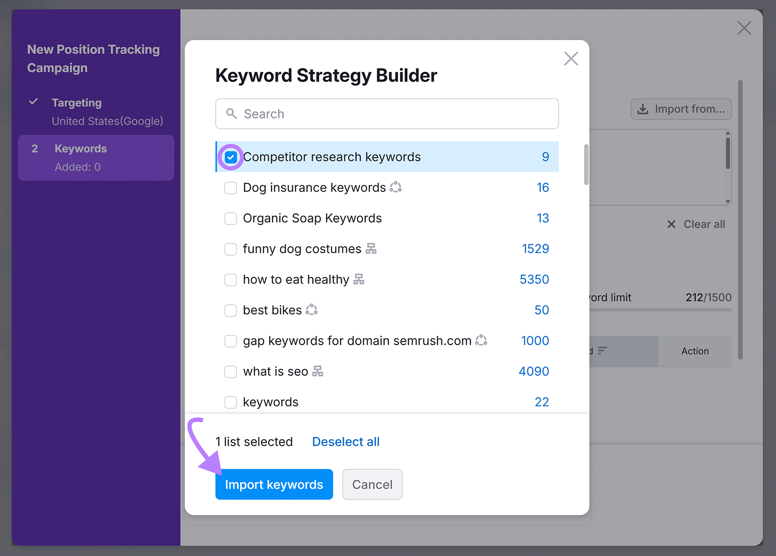Check the what is seo list
This screenshot has height=556, width=776.
point(230,371)
